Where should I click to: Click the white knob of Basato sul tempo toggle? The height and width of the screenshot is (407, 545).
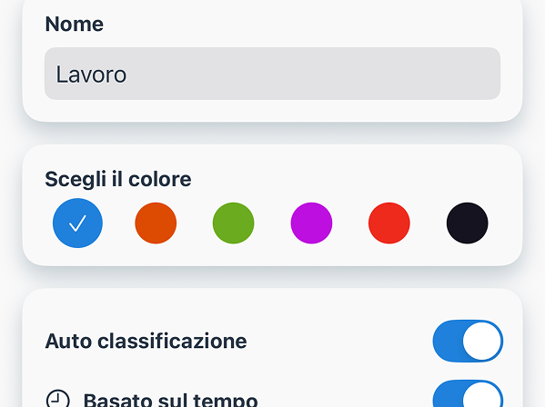(481, 395)
